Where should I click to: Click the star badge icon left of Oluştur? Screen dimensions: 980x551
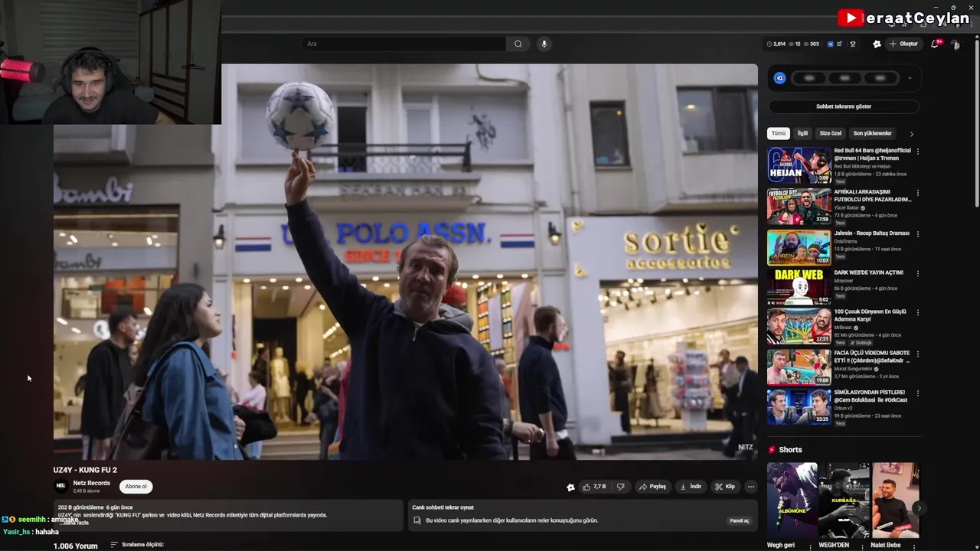click(877, 44)
